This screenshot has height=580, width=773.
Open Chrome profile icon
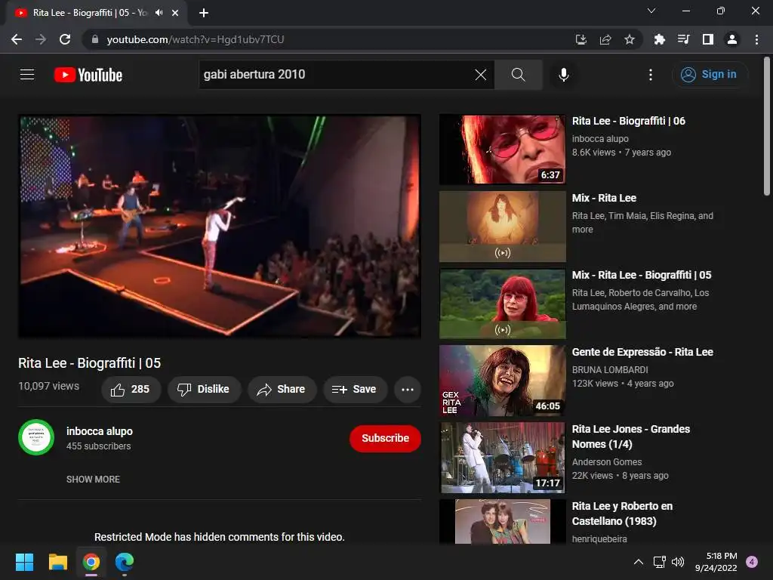click(x=732, y=39)
